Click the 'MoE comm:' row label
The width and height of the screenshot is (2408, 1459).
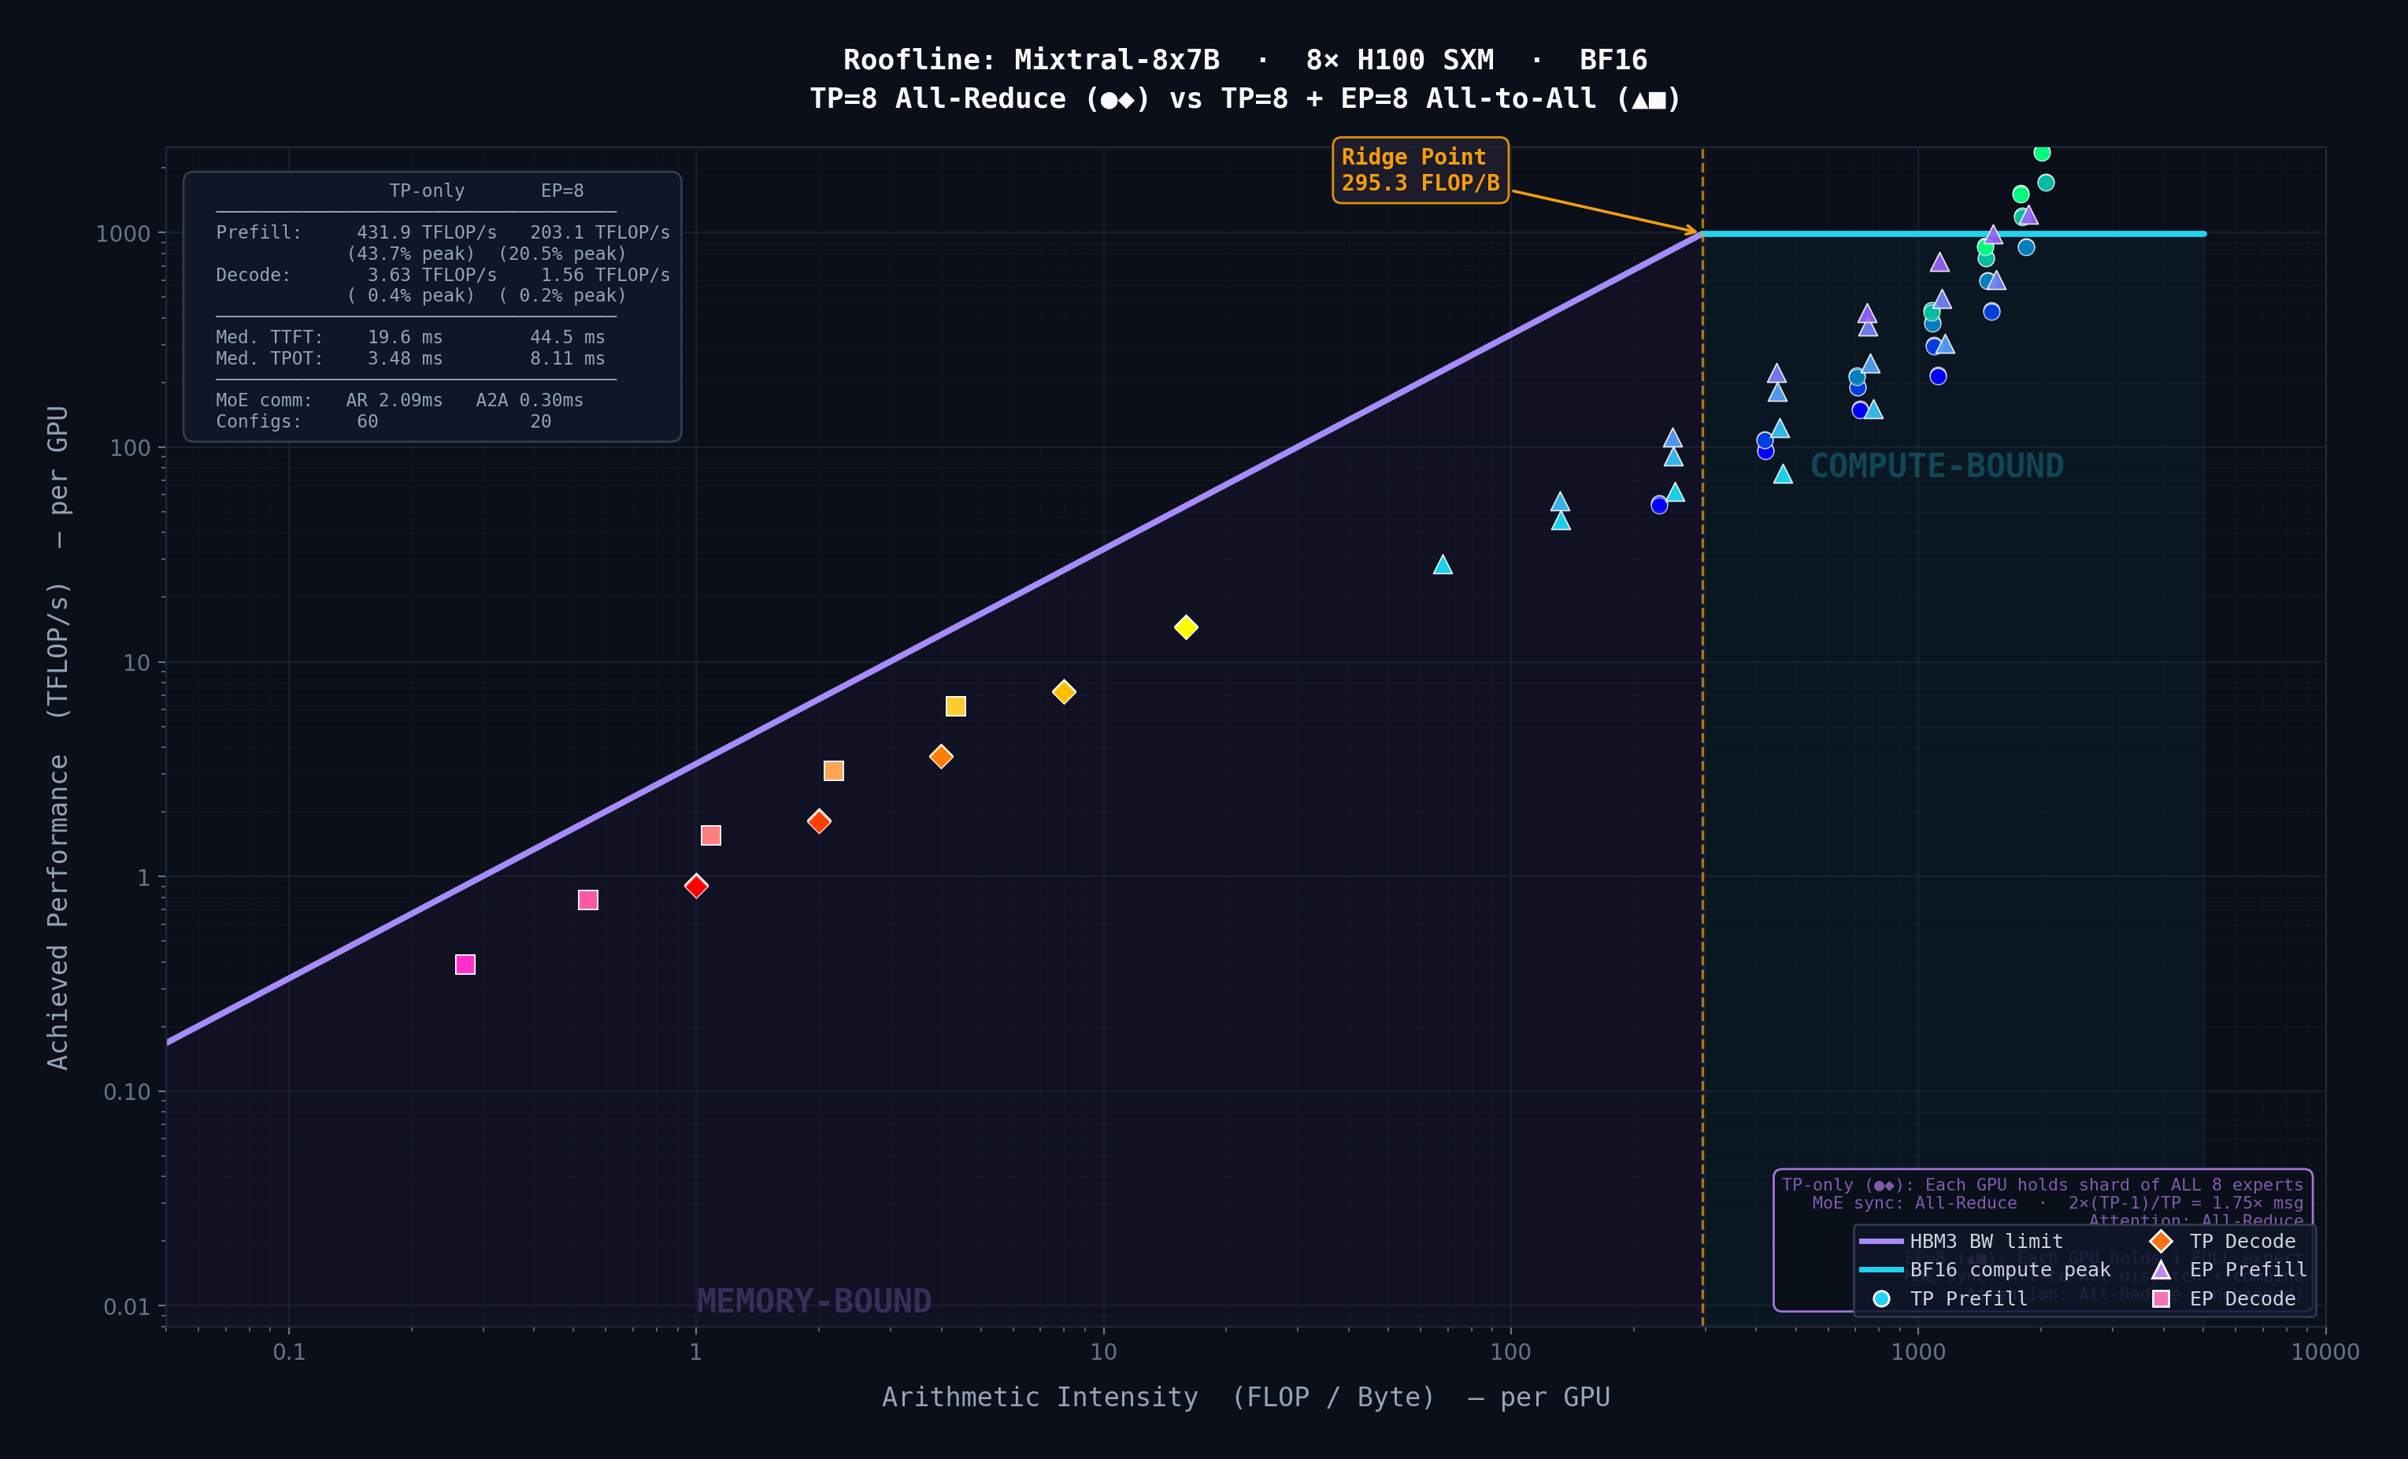pyautogui.click(x=264, y=401)
